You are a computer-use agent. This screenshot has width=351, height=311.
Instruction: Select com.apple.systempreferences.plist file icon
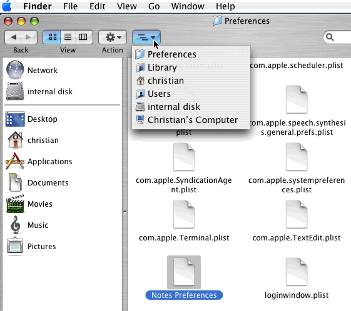[x=297, y=157]
